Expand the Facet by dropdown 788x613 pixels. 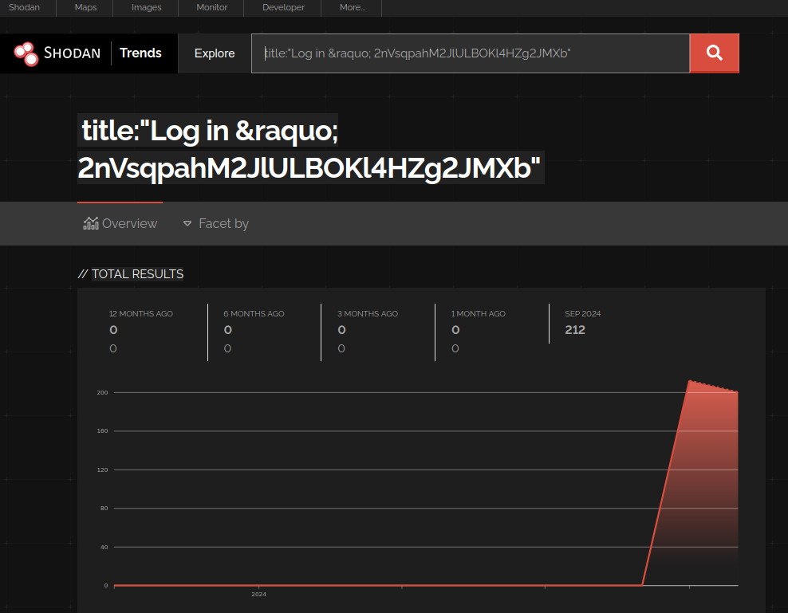tap(215, 224)
